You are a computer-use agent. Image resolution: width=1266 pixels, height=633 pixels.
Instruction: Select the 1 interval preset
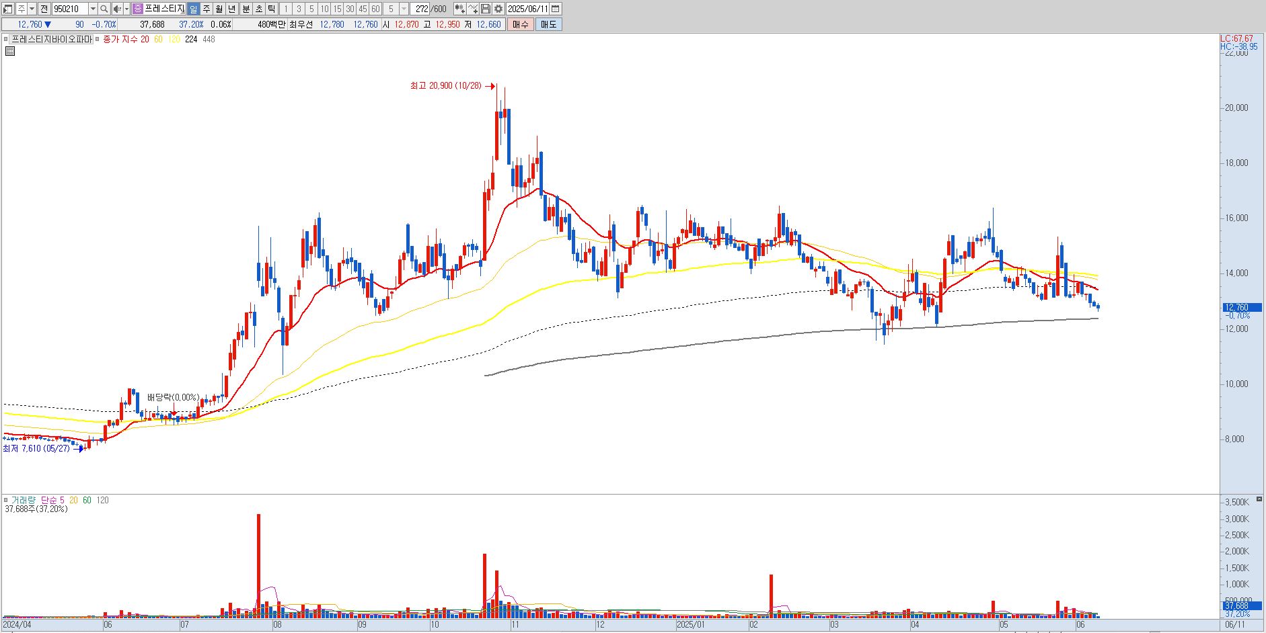pyautogui.click(x=285, y=9)
